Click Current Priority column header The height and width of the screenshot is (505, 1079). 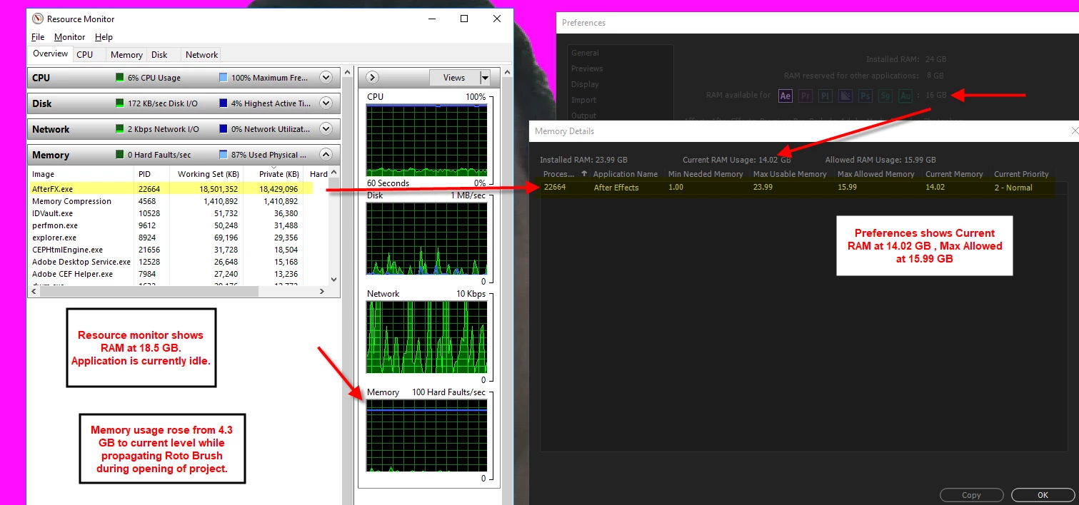pyautogui.click(x=1021, y=174)
